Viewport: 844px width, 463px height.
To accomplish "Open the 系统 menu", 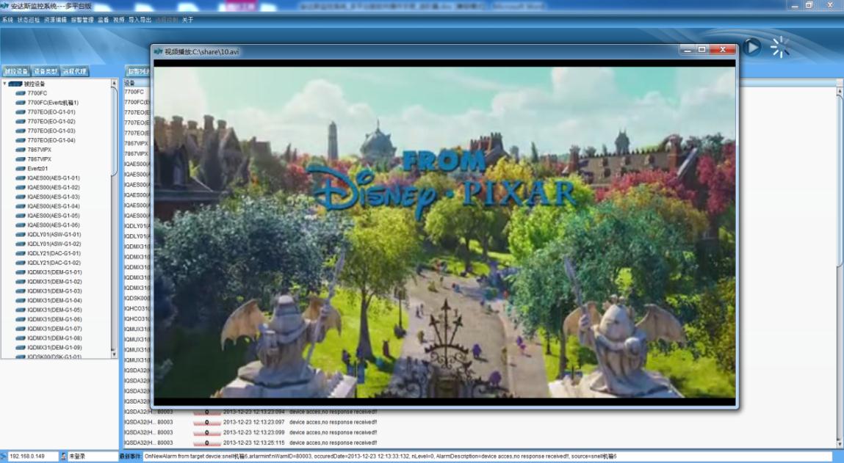I will click(x=7, y=20).
